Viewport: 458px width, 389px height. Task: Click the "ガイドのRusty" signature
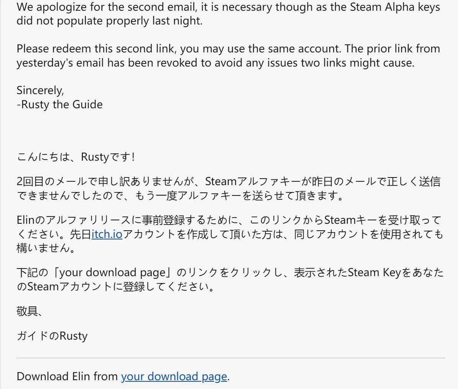pos(52,336)
